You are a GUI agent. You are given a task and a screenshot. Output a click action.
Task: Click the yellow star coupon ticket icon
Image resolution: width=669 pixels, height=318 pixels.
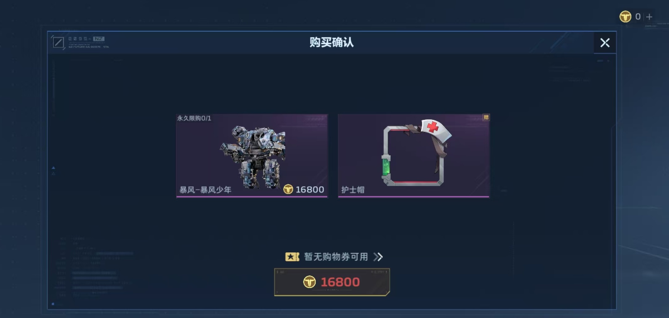[x=292, y=257]
